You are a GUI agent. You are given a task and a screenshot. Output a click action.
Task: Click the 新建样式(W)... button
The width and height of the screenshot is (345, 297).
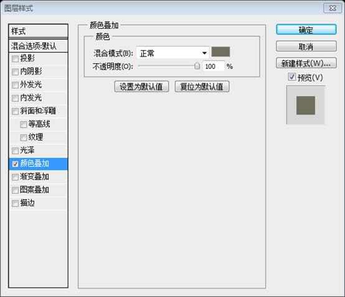coord(306,63)
